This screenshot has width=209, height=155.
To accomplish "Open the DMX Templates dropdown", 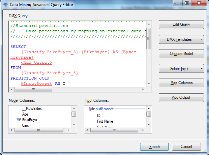I will point(181,39).
